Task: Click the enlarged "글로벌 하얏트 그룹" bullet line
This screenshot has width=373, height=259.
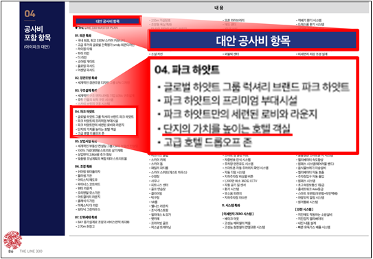Action: [256, 87]
